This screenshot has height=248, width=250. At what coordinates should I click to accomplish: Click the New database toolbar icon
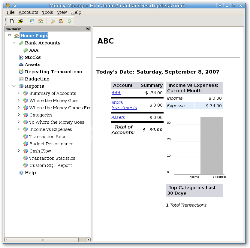tap(12, 21)
